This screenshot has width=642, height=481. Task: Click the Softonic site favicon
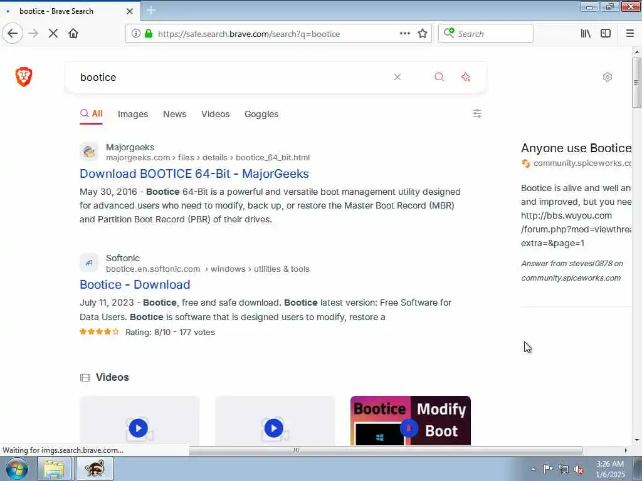(x=89, y=262)
